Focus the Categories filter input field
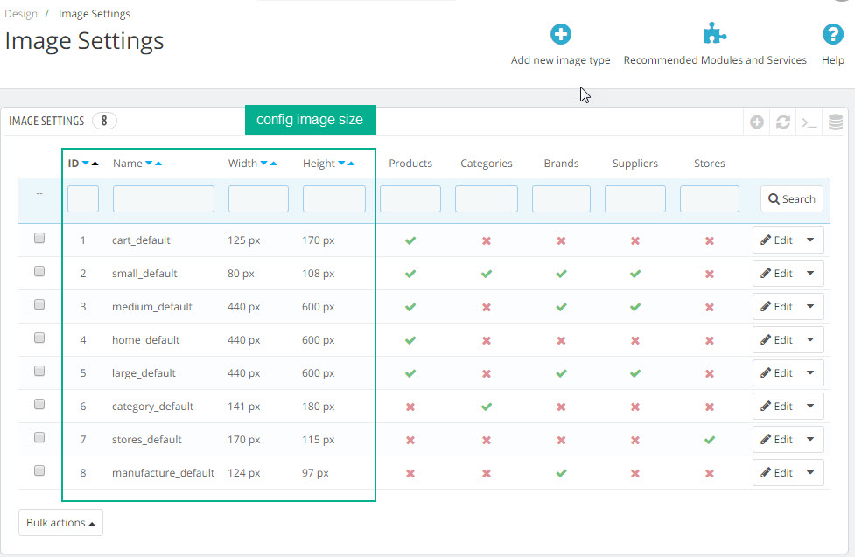The height and width of the screenshot is (557, 855). pos(487,199)
